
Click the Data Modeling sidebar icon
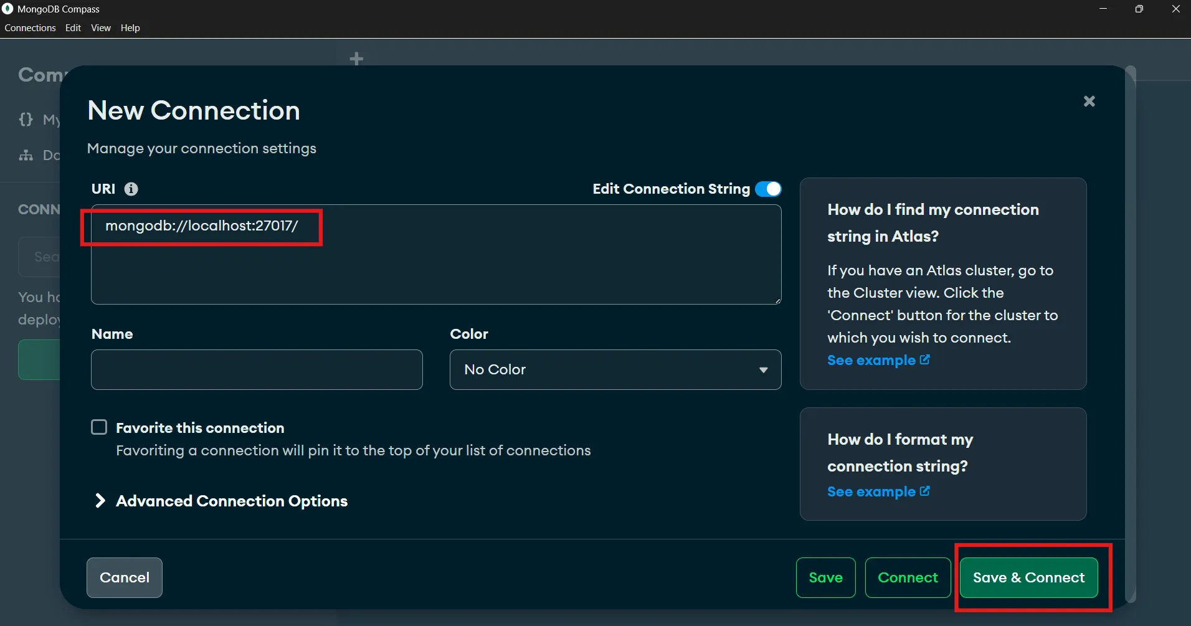tap(26, 155)
